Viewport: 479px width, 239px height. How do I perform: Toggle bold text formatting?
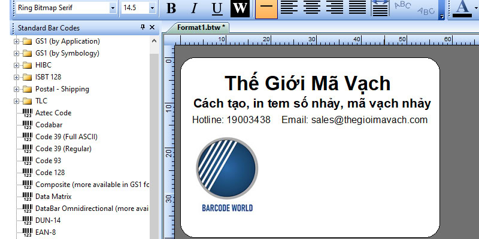tap(171, 8)
